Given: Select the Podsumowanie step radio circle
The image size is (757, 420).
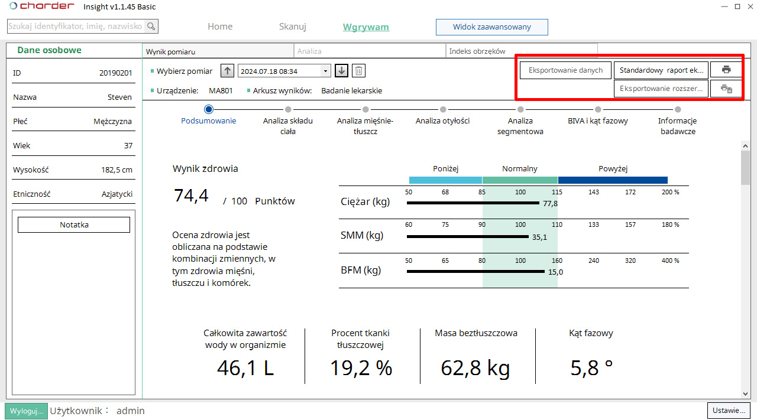Looking at the screenshot, I should pos(208,109).
